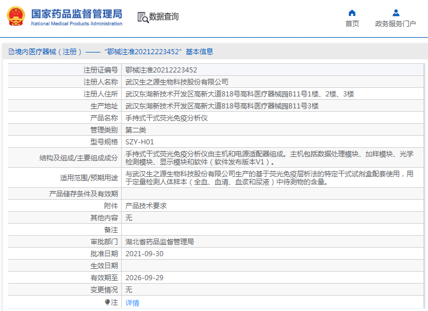This screenshot has width=428, height=311.
Task: Click the 注册人住所 row label
Action: pyautogui.click(x=101, y=94)
